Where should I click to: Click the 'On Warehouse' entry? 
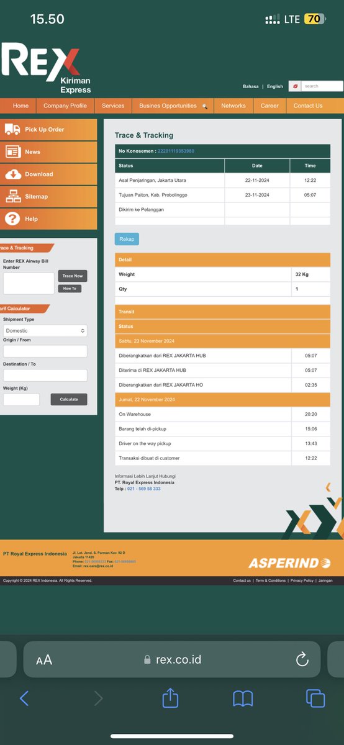222,414
